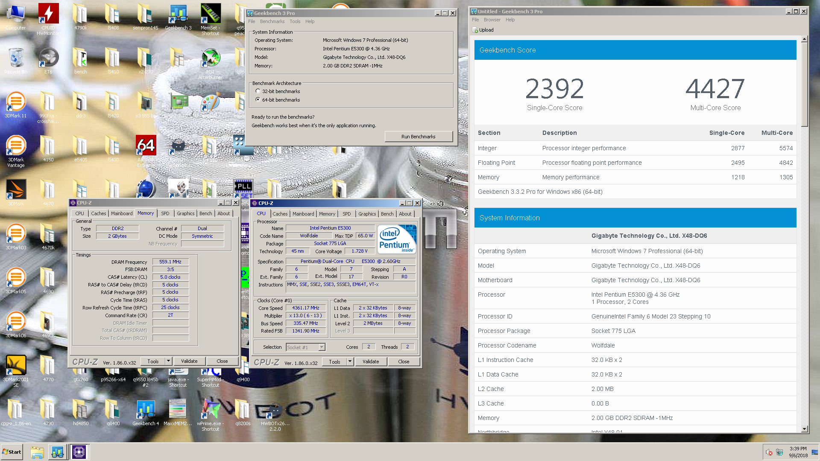
Task: Switch to SPD tab in right CPU-Z
Action: point(346,214)
